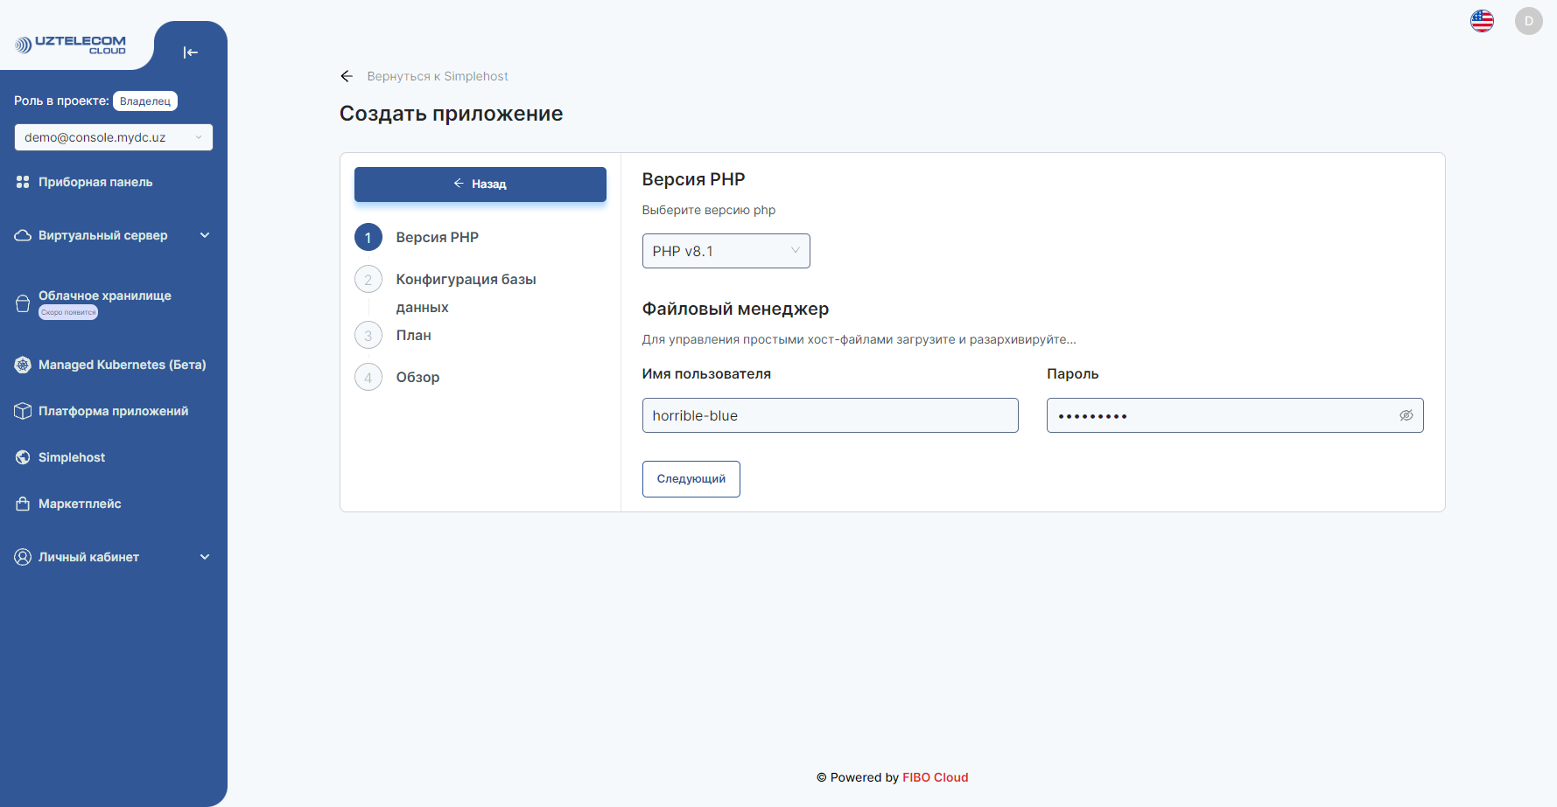This screenshot has height=807, width=1557.
Task: Open Вернуться к Simplehost breadcrumb
Action: [x=437, y=76]
